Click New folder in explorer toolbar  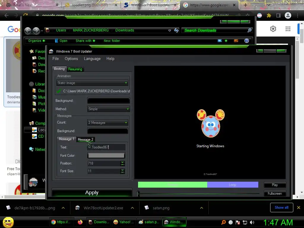112,41
